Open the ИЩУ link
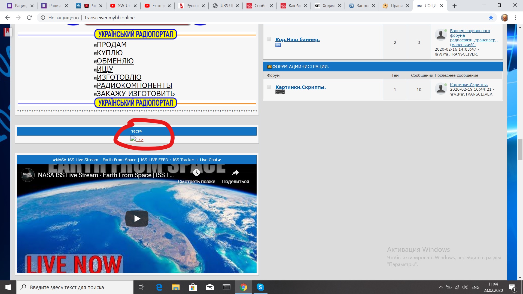The image size is (523, 294). (x=105, y=69)
